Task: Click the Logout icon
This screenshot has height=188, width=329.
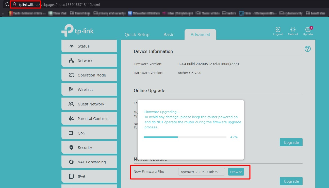Action: tap(278, 29)
